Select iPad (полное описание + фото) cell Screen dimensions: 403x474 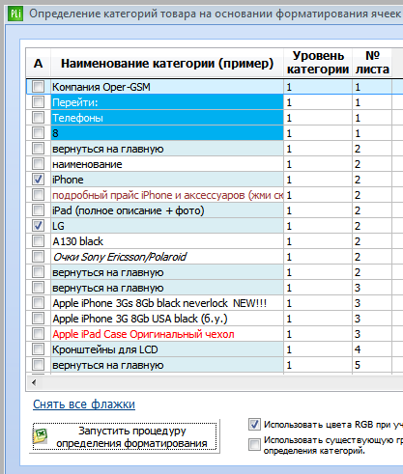click(x=167, y=210)
